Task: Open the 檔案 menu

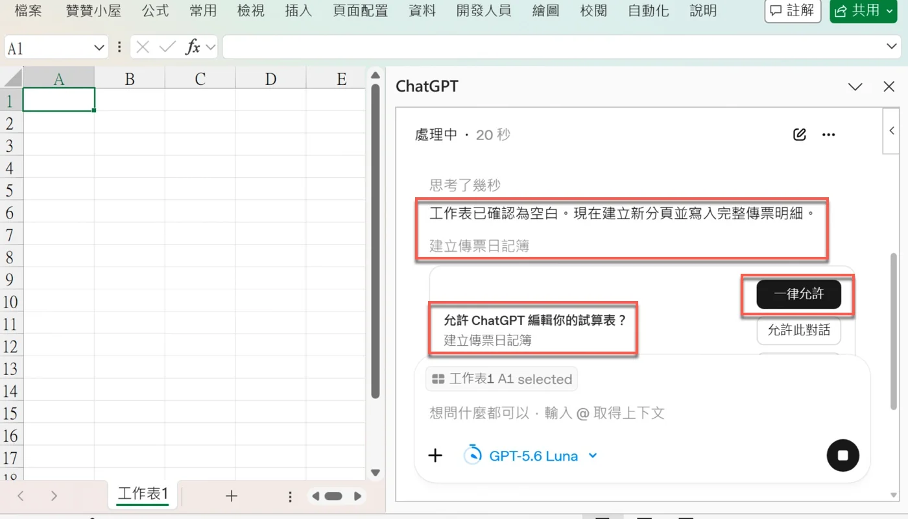Action: pyautogui.click(x=28, y=11)
